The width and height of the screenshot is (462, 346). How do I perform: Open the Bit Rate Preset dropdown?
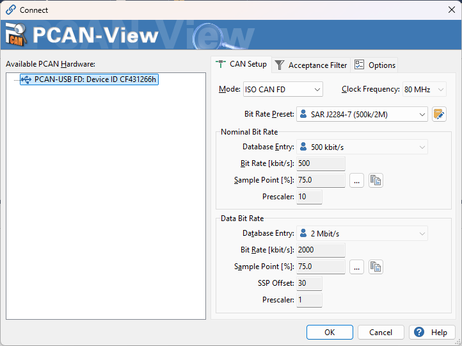362,114
